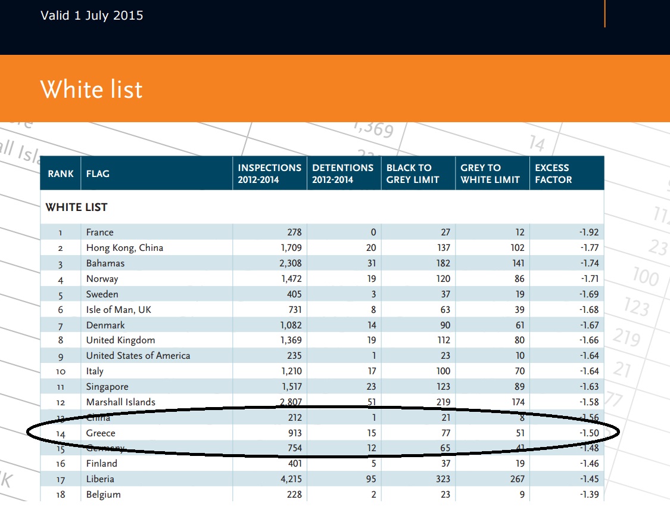Viewport: 670px width, 506px height.
Task: Click the bold WHITE LIST section label
Action: coord(76,207)
